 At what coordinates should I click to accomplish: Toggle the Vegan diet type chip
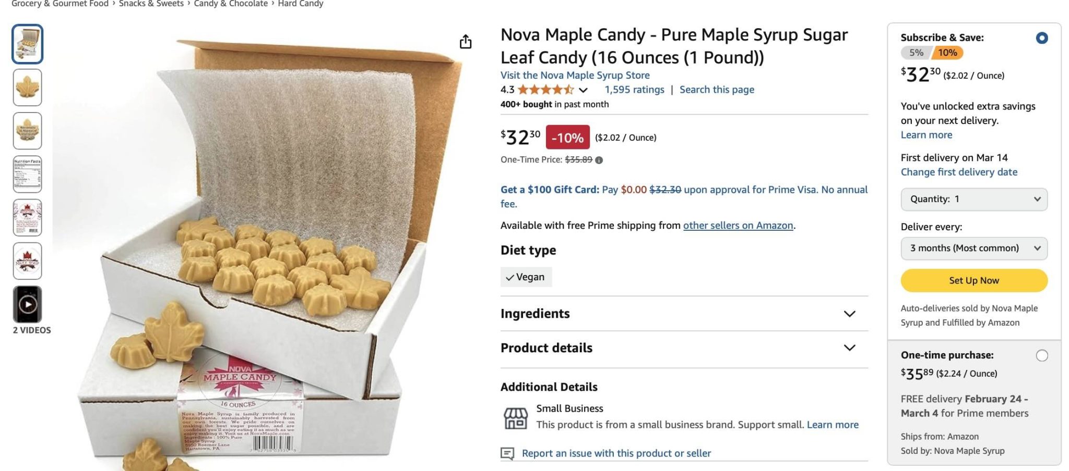point(526,277)
